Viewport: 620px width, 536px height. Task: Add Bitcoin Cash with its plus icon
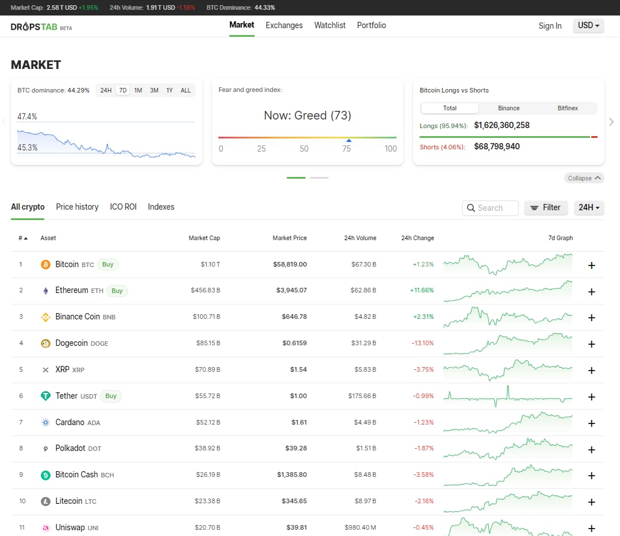(591, 476)
